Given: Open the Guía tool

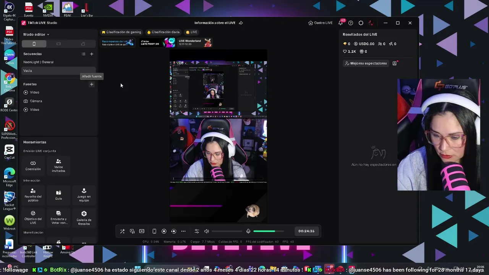Looking at the screenshot, I should tap(58, 195).
